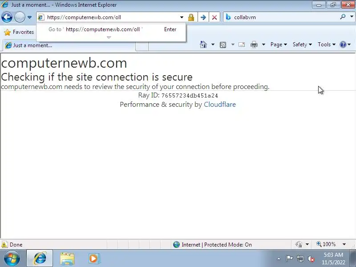Open the Tools menu
Viewport: 356px width, 267px height.
click(x=327, y=44)
